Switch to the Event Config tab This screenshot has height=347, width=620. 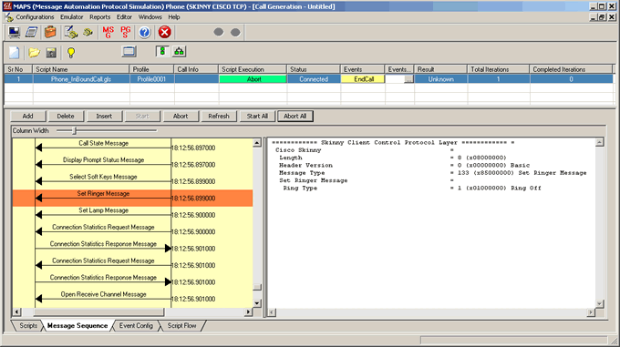136,326
